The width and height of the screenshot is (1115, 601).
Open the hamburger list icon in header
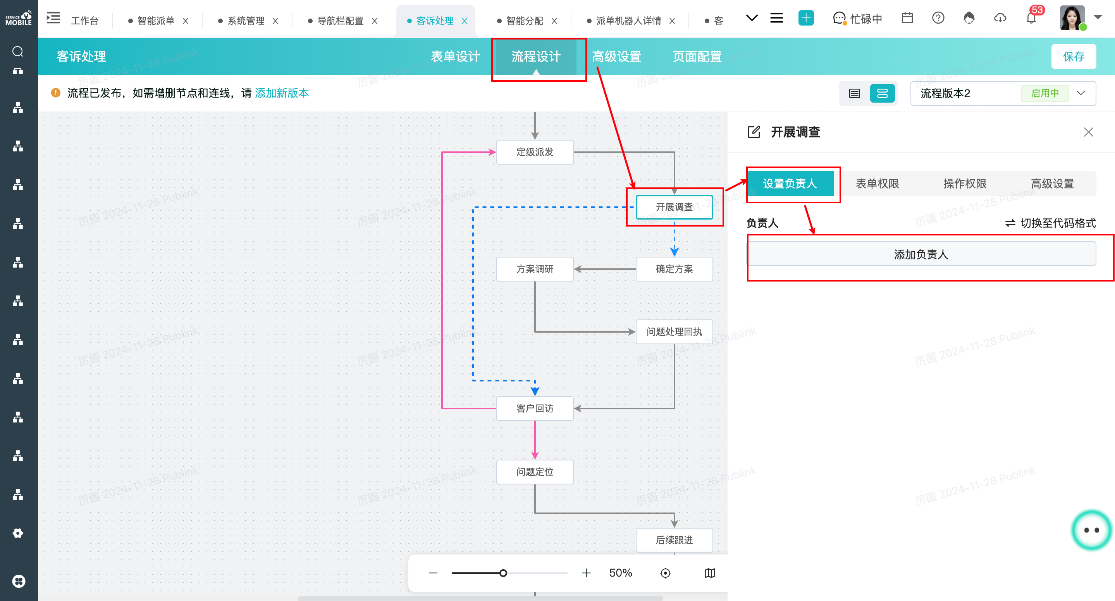[x=776, y=18]
